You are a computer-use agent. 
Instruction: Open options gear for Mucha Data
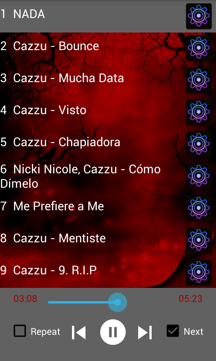tap(199, 80)
